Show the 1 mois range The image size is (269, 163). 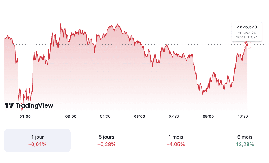click(x=176, y=141)
